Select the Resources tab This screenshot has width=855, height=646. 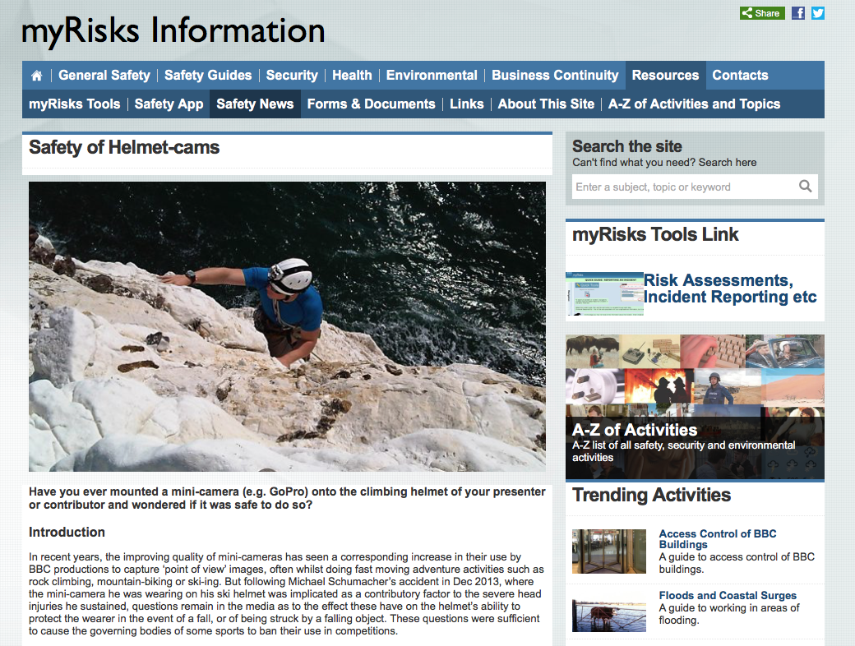point(665,76)
